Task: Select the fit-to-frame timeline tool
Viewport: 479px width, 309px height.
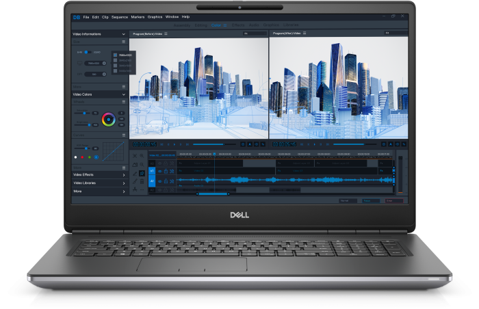Action: (135, 156)
